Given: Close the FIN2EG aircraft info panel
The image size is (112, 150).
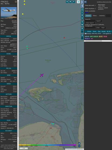Looking at the screenshot, I should click(16, 2).
